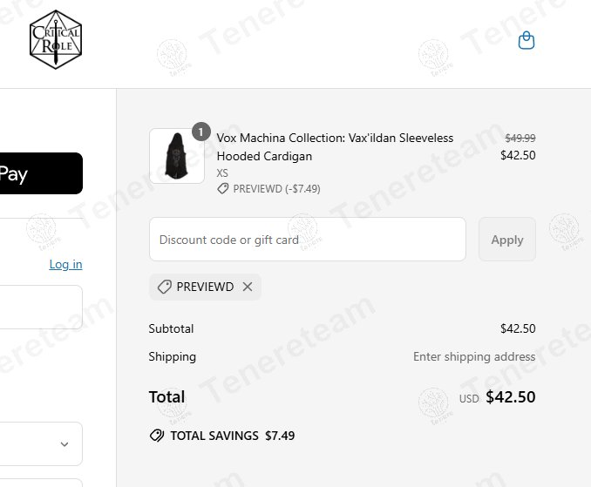The image size is (591, 487).
Task: Click the Total Savings tag icon
Action: click(157, 436)
